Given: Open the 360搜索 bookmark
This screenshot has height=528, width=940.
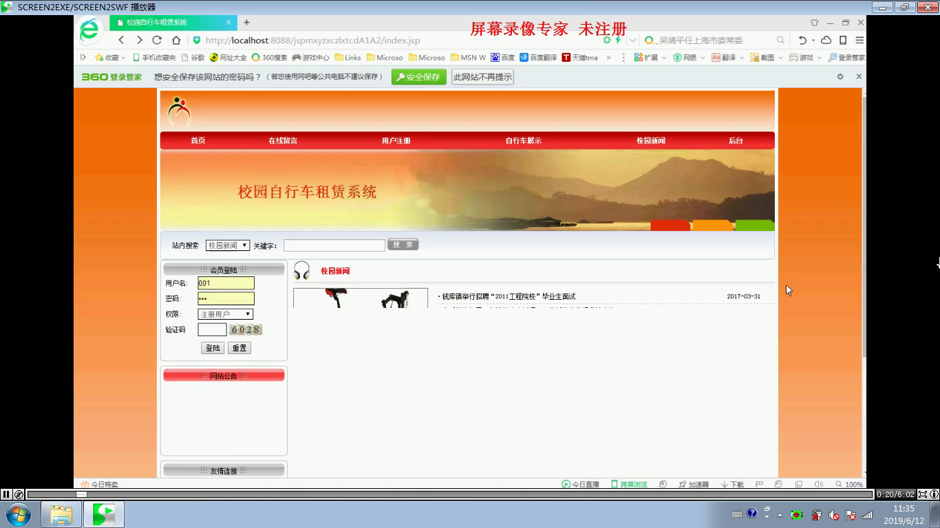Looking at the screenshot, I should (269, 58).
